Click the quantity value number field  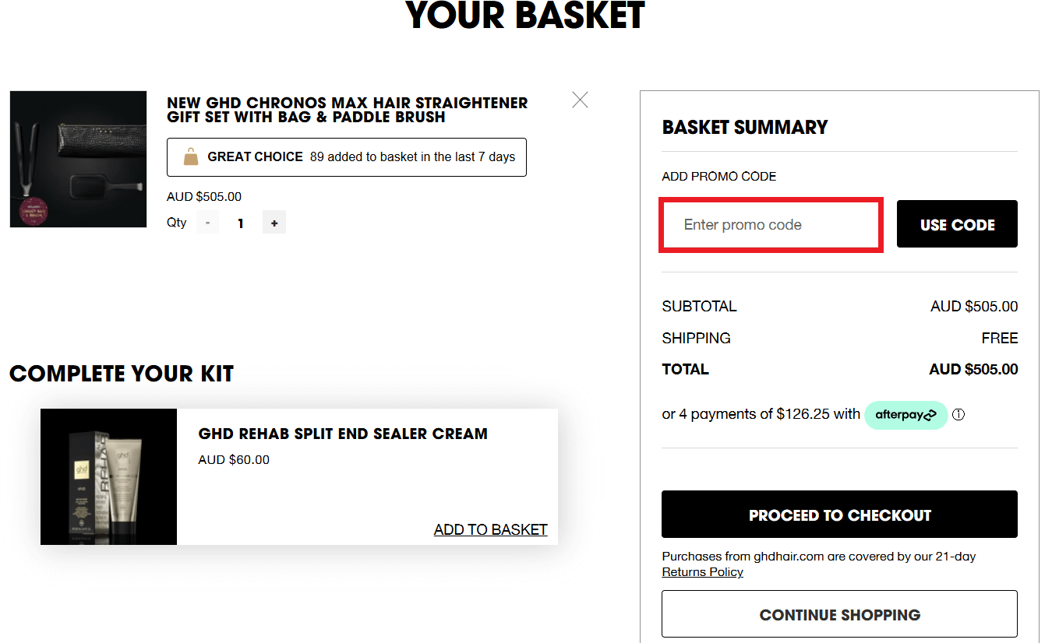(241, 223)
